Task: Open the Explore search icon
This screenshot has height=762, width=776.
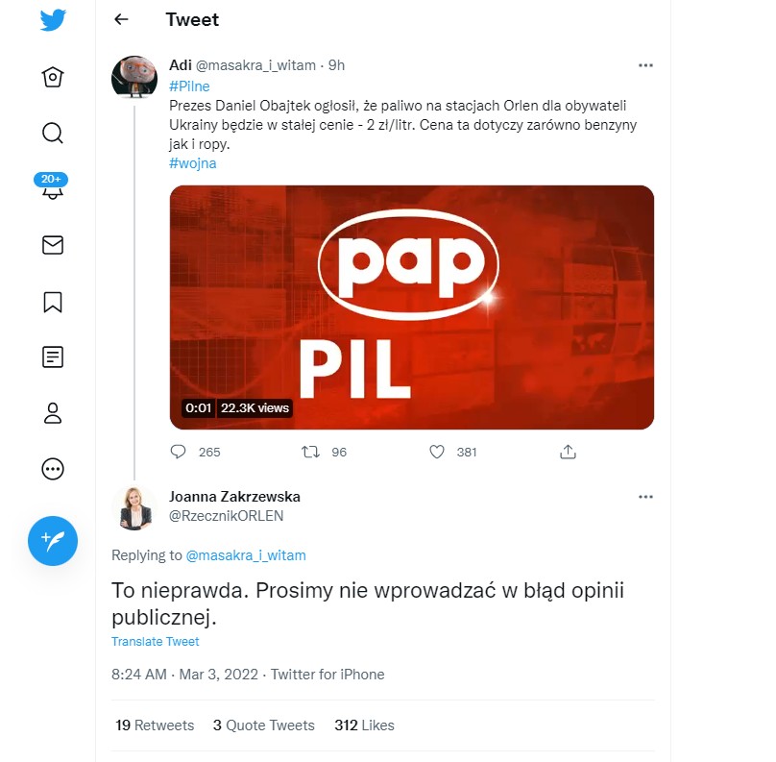Action: (x=53, y=133)
